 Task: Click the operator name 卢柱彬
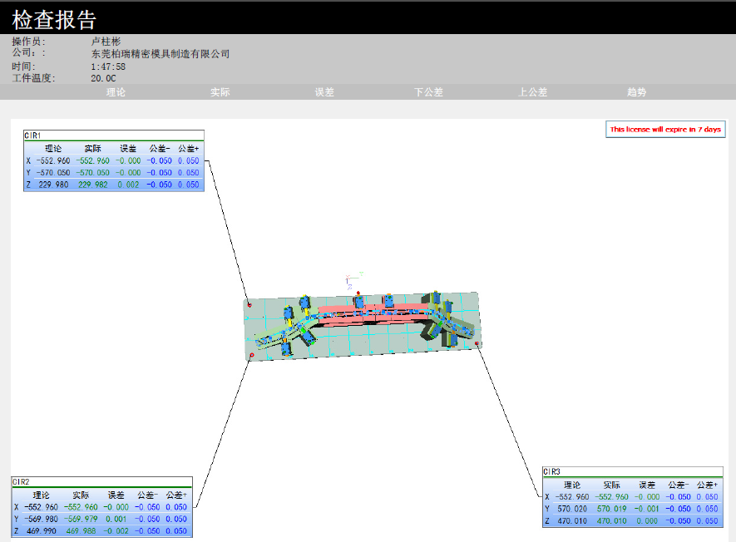[107, 41]
